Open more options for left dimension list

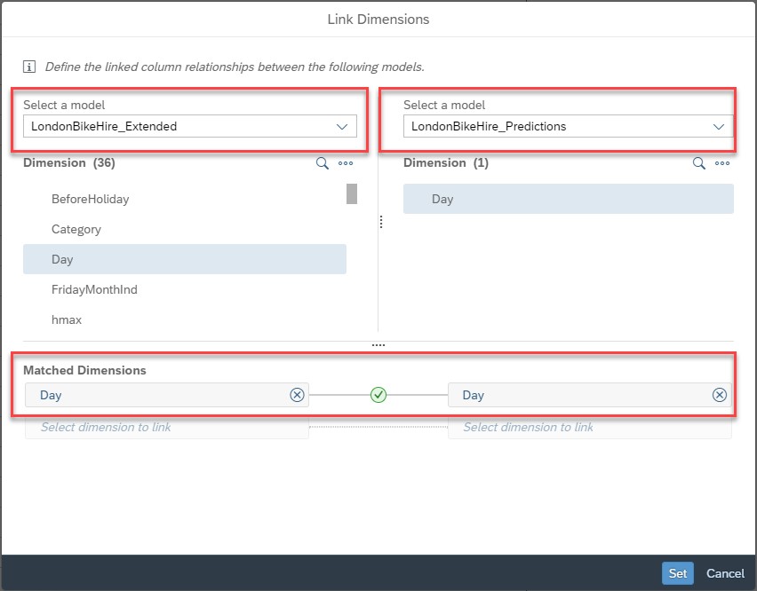[346, 163]
